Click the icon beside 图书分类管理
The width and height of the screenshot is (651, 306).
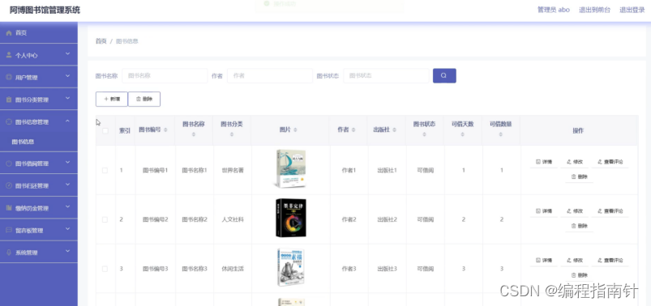tap(9, 100)
